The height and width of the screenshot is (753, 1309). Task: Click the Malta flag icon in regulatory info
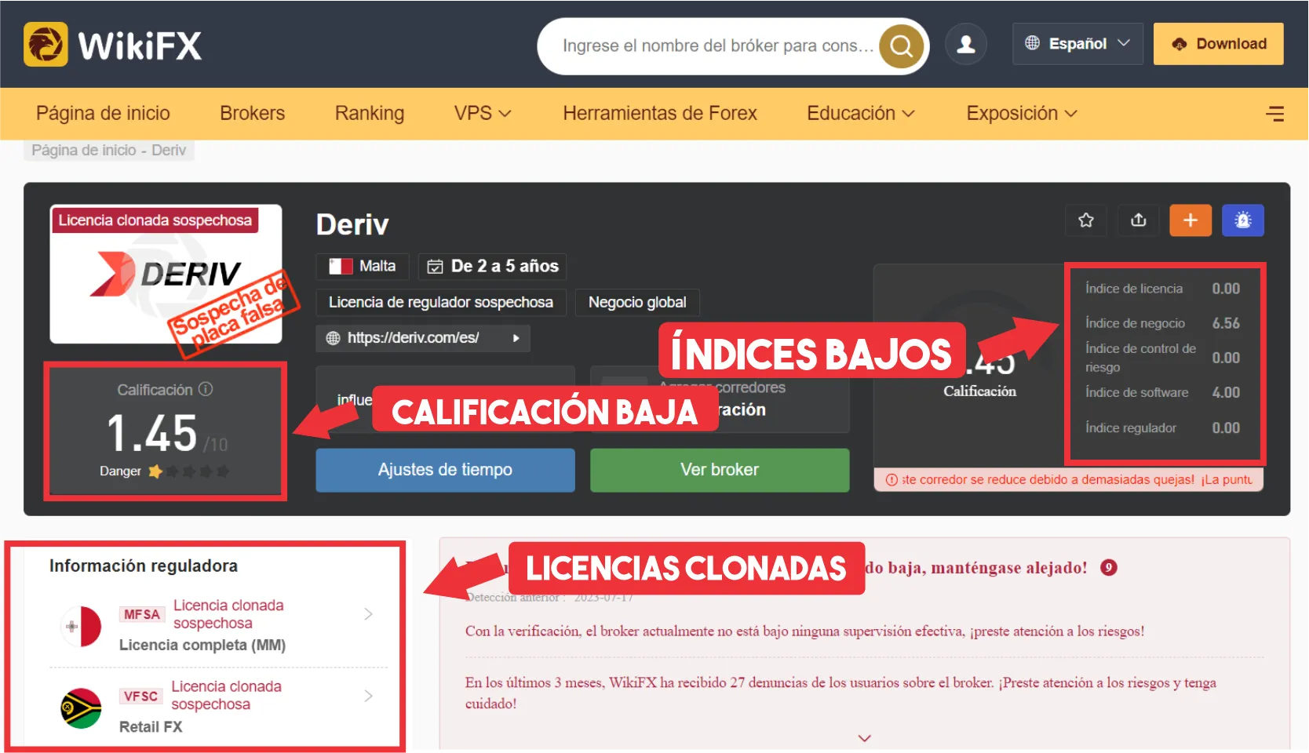point(82,626)
